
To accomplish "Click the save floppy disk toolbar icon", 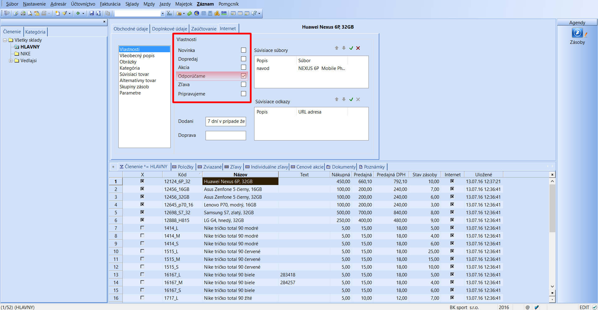I will pyautogui.click(x=92, y=13).
